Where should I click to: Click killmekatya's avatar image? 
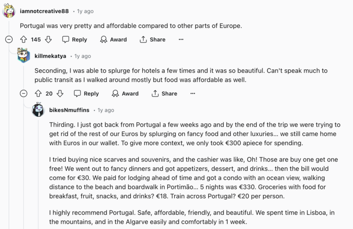tap(23, 56)
